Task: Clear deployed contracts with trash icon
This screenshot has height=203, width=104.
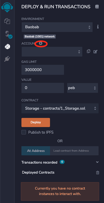Action: (97, 172)
